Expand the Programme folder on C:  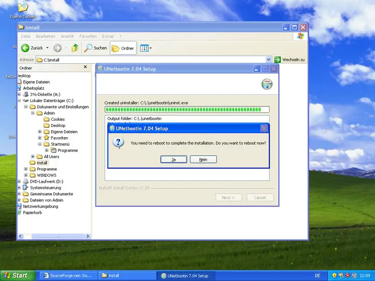pos(26,169)
